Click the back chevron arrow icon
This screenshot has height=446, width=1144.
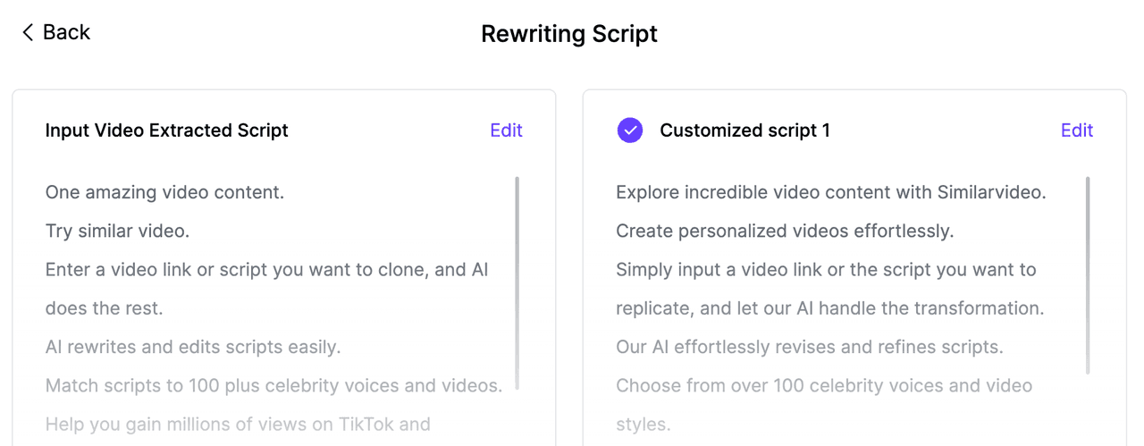28,33
